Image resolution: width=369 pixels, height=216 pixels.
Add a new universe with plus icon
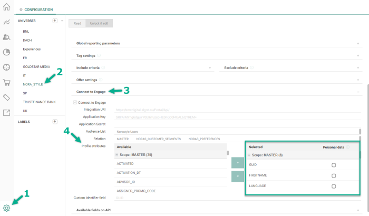point(55,21)
